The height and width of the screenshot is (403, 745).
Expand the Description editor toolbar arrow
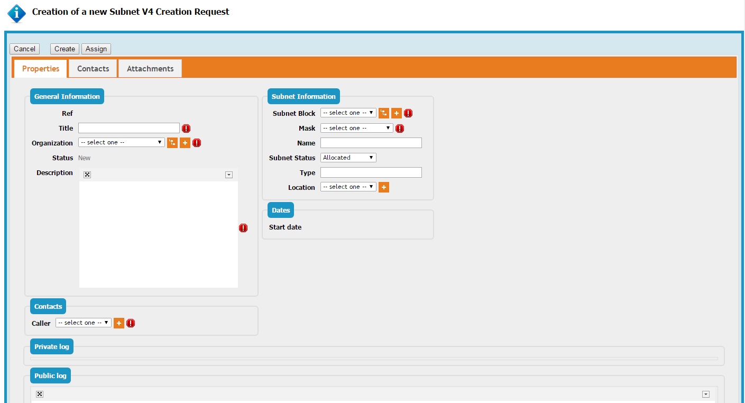(x=229, y=175)
